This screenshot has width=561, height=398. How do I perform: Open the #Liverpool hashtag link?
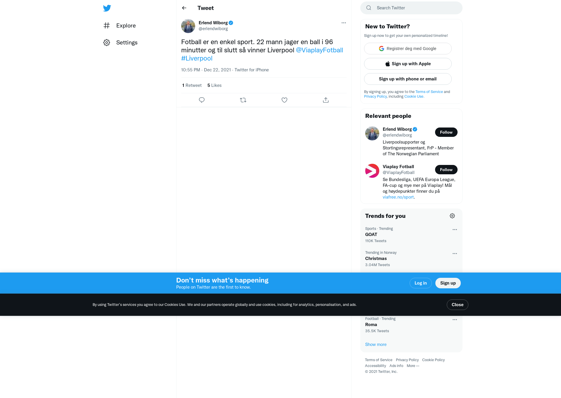[x=197, y=58]
